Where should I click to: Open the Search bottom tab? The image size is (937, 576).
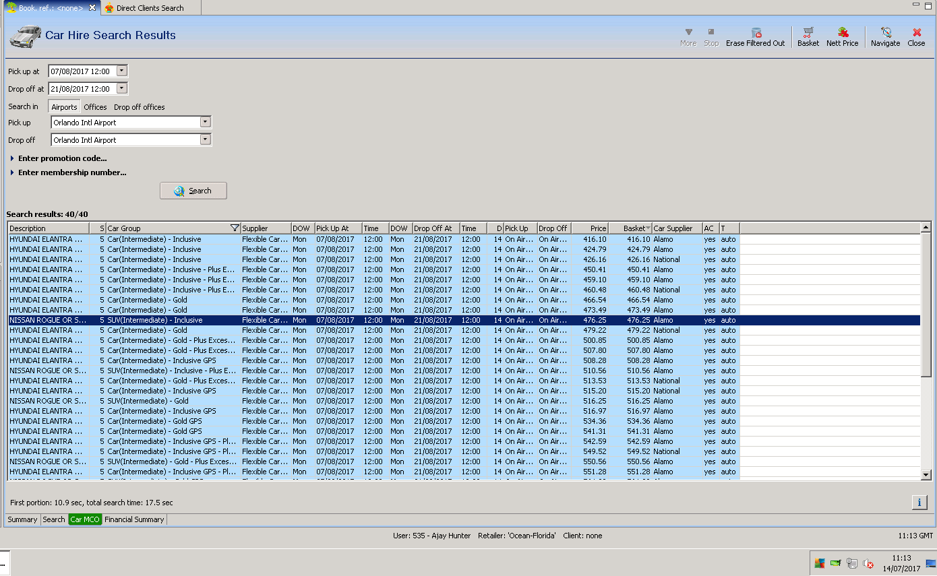[x=54, y=519]
